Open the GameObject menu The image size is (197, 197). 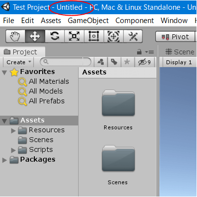(88, 21)
